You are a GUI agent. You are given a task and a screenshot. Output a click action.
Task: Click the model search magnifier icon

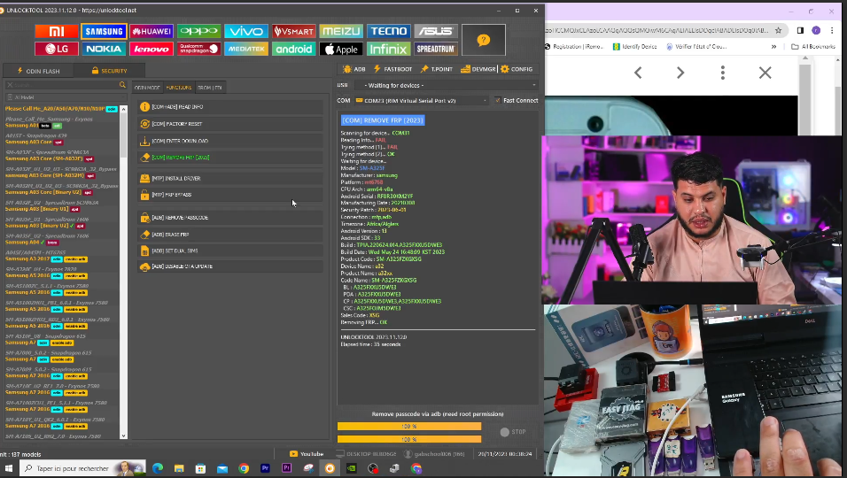tap(122, 85)
